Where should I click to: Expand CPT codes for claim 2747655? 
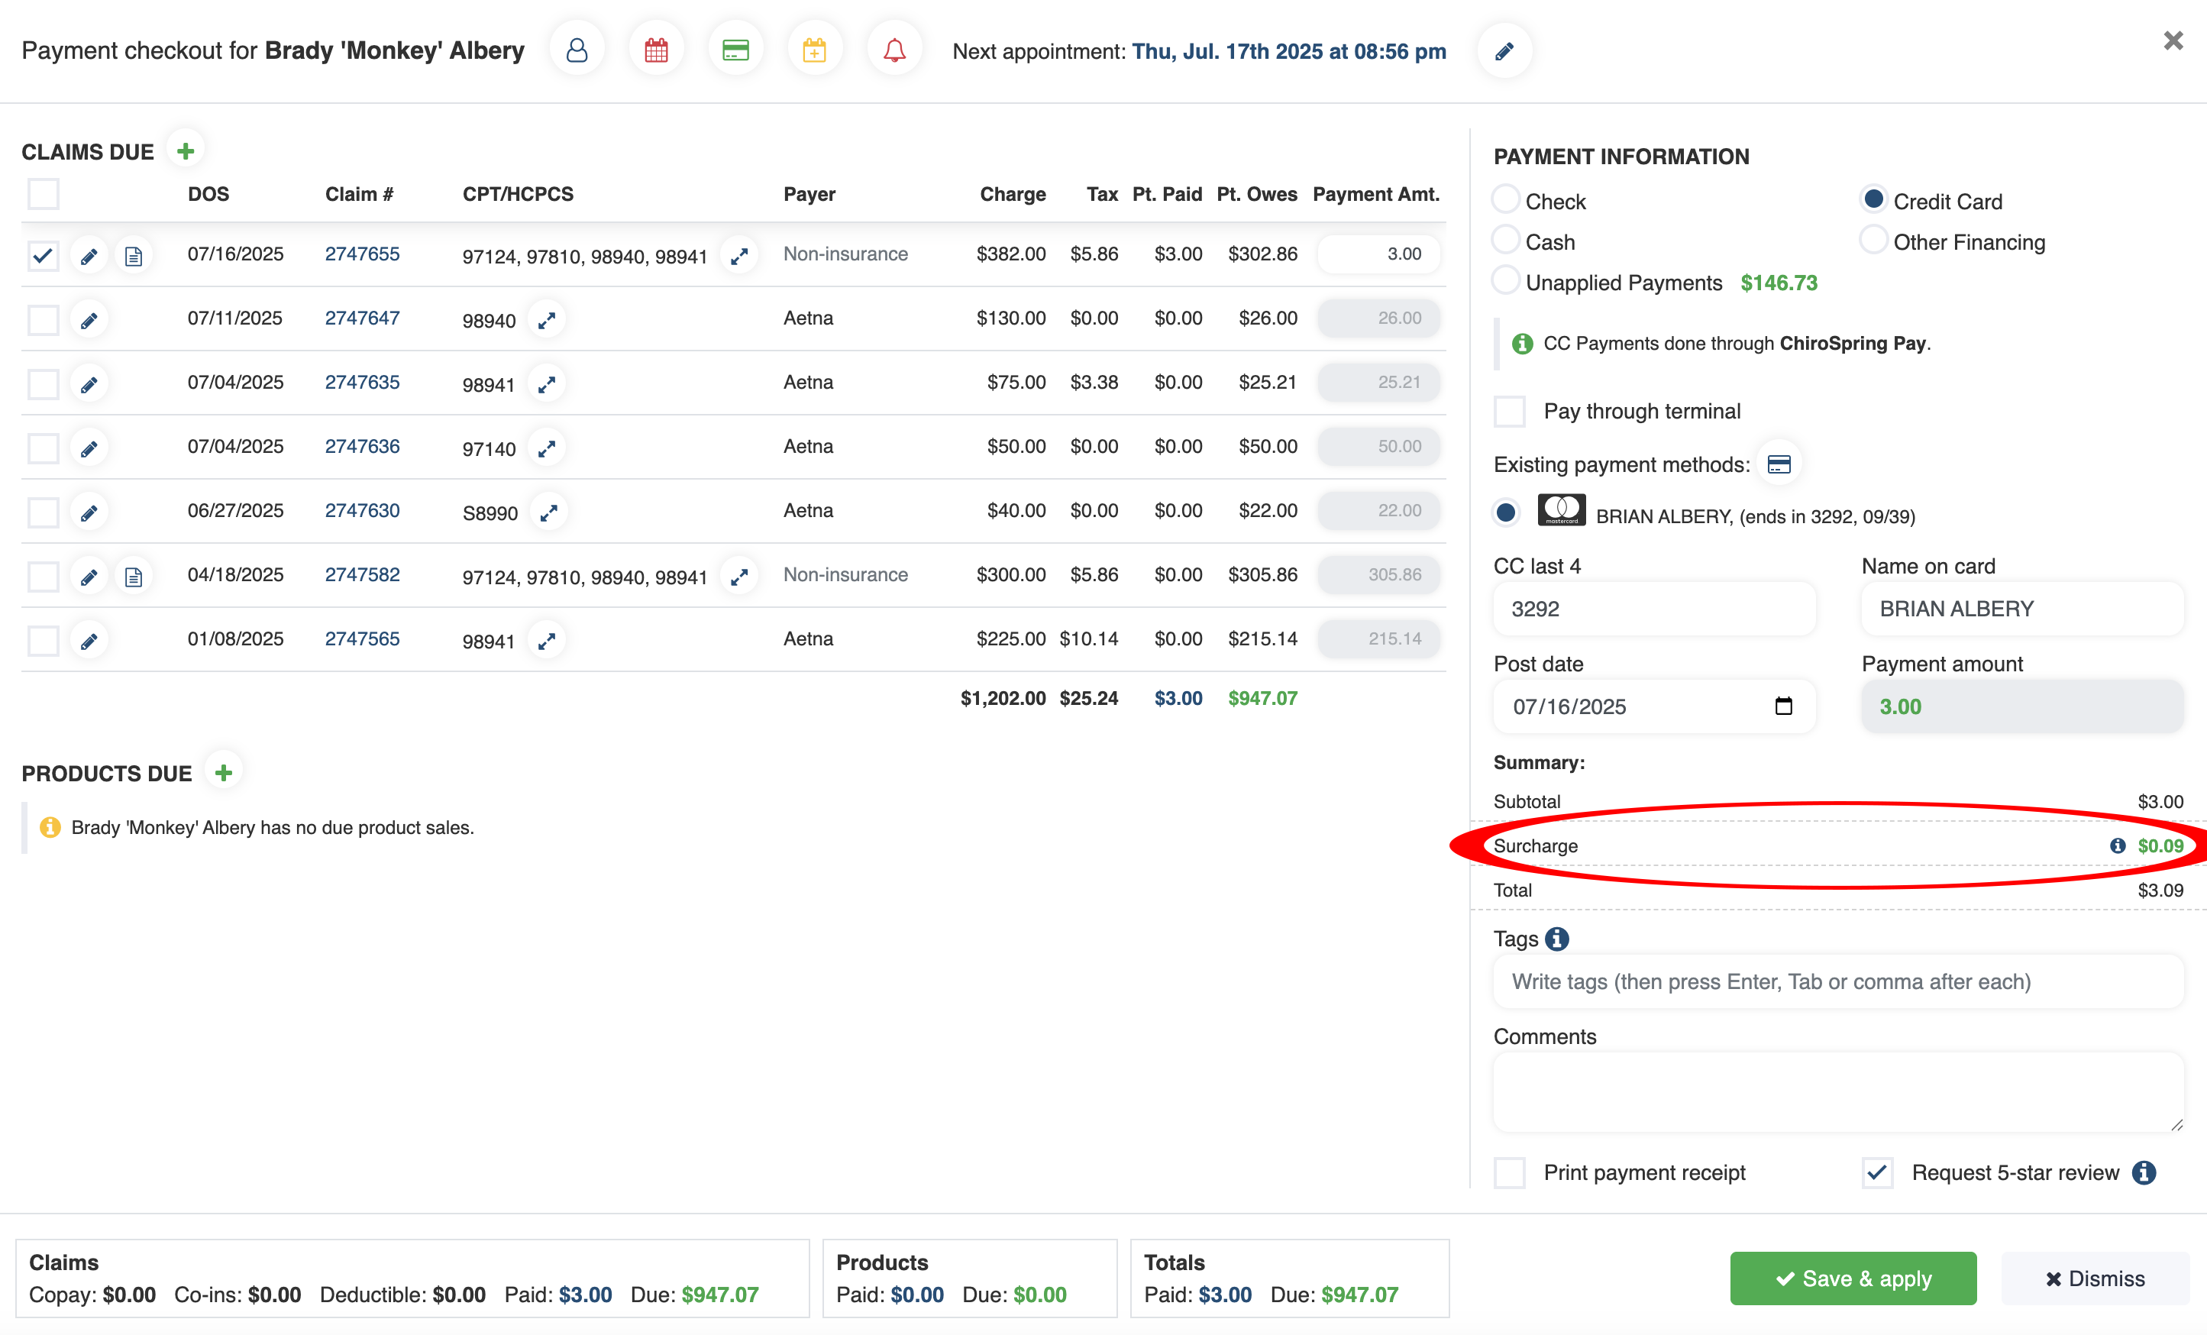coord(739,257)
